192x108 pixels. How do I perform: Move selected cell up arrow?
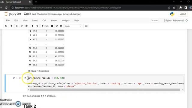32,26
